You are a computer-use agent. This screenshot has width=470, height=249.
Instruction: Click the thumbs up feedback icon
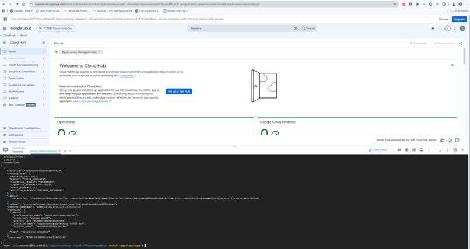pyautogui.click(x=443, y=140)
